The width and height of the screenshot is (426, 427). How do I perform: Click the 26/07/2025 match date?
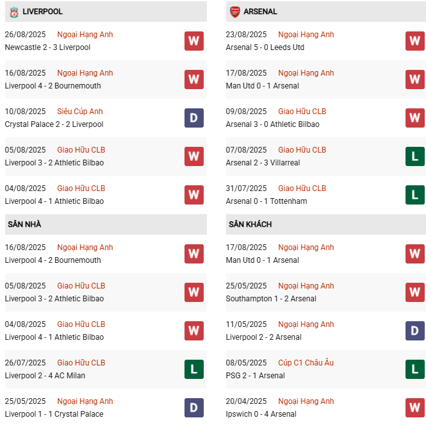coord(25,363)
